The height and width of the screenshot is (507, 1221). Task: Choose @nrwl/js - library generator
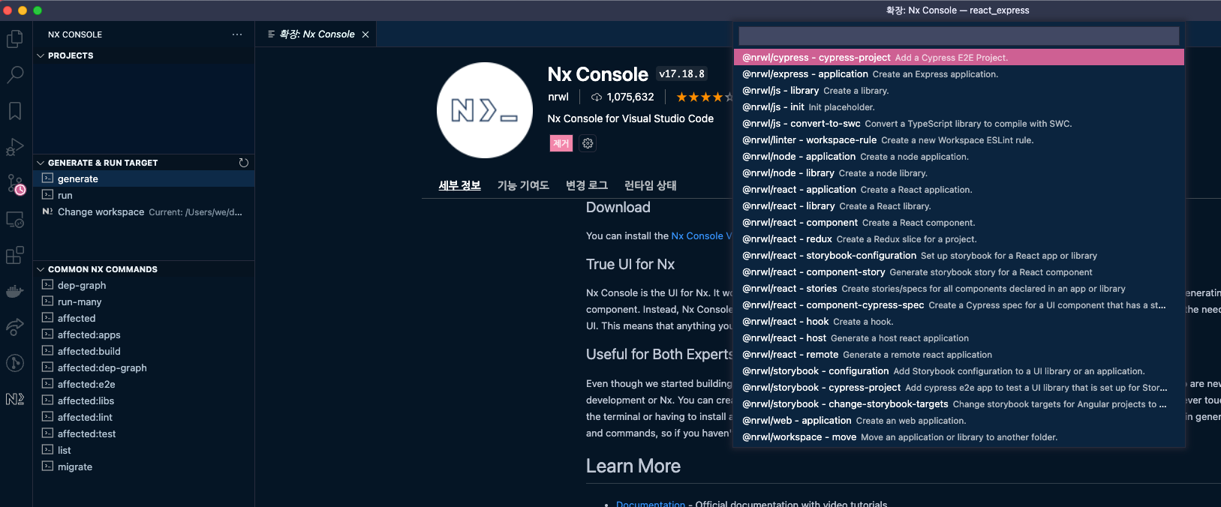(x=958, y=91)
